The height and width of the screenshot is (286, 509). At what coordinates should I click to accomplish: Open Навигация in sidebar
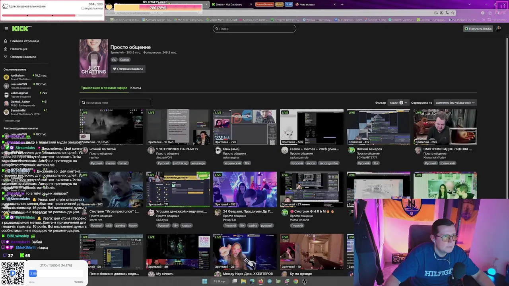coord(19,49)
